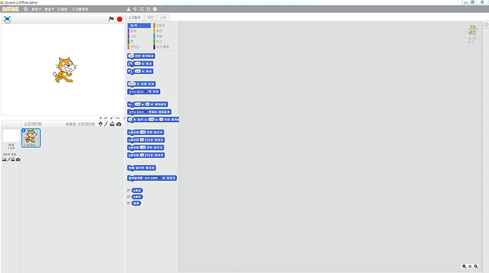Click the move 10 steps block
The image size is (489, 273).
click(x=141, y=56)
